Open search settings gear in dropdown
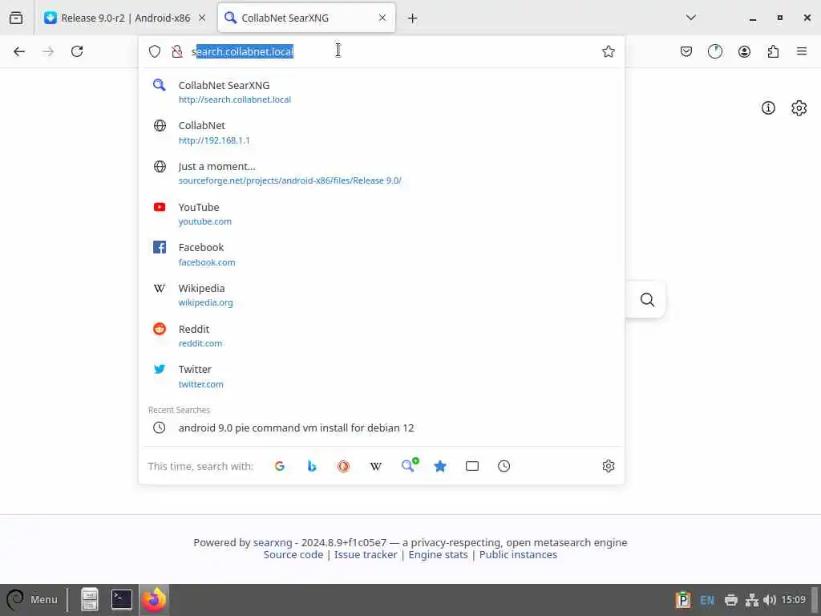Screen dimensions: 821x616 (608, 466)
